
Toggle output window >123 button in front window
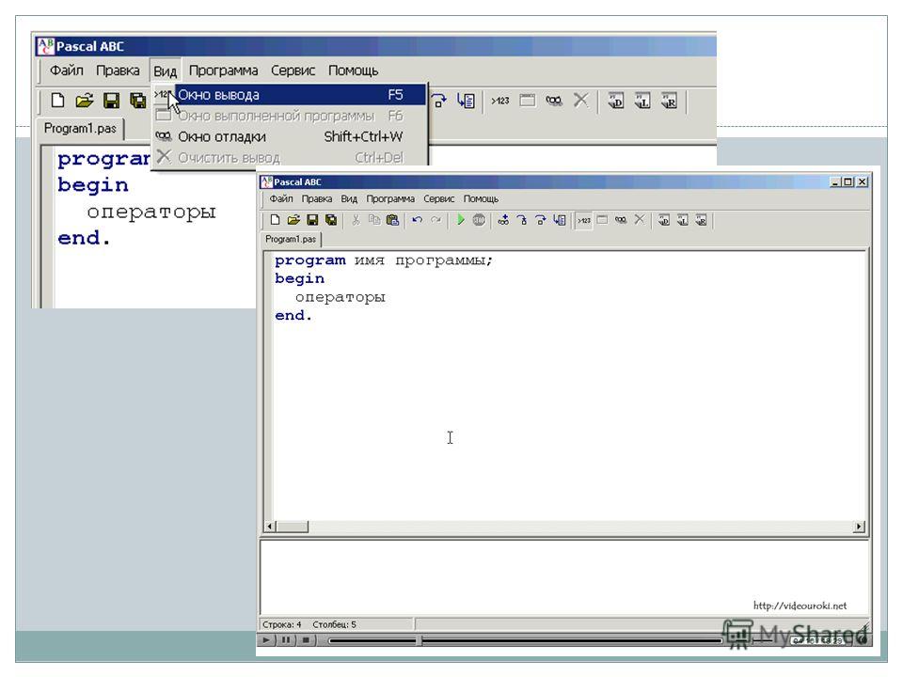pyautogui.click(x=584, y=220)
